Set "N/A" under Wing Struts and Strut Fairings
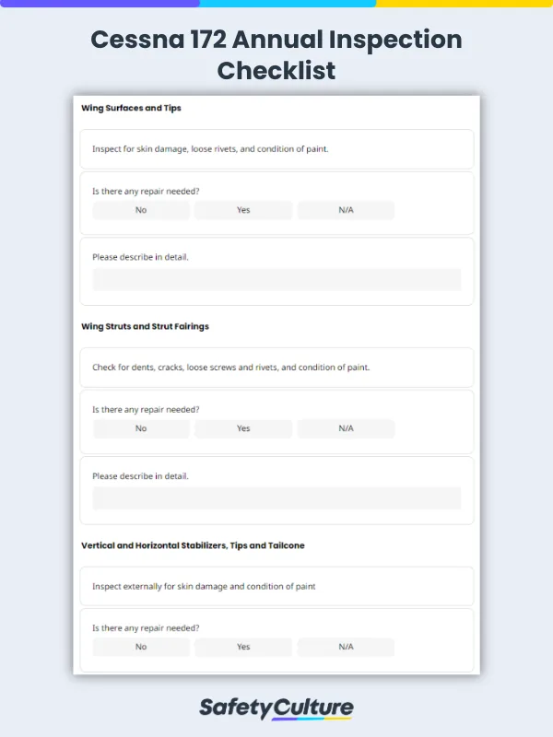Screen dimensions: 553x737 346,428
